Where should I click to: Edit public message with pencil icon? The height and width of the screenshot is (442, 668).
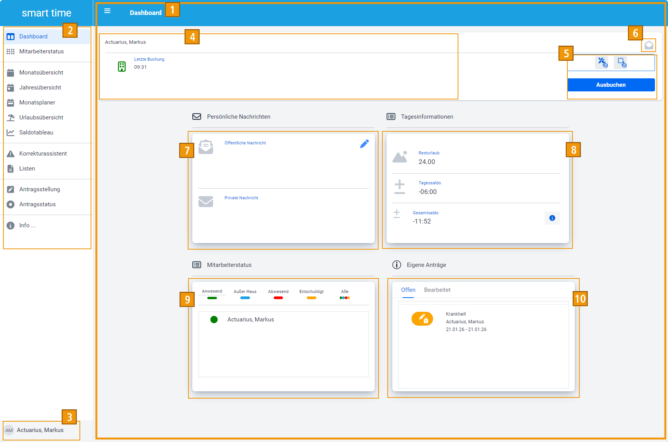pos(364,144)
